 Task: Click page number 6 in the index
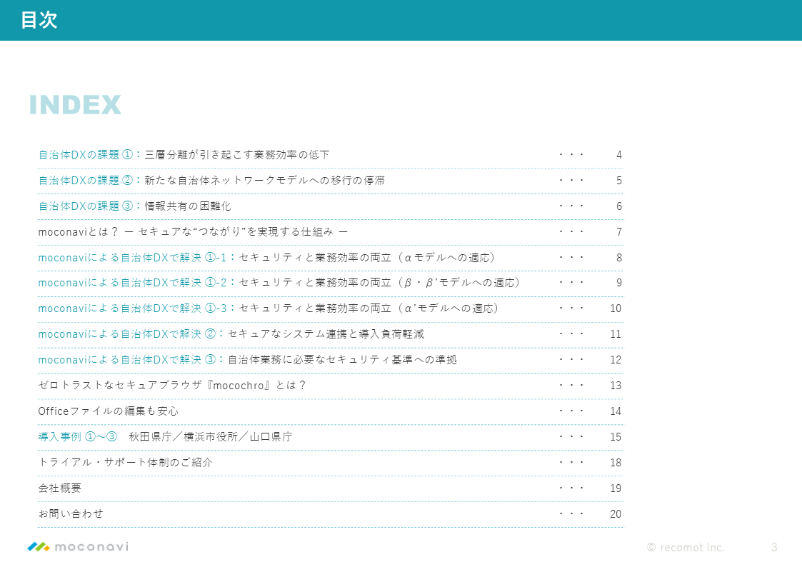[619, 206]
